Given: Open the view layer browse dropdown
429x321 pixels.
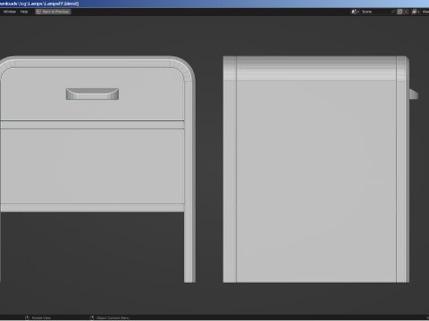Looking at the screenshot, I should [x=416, y=12].
